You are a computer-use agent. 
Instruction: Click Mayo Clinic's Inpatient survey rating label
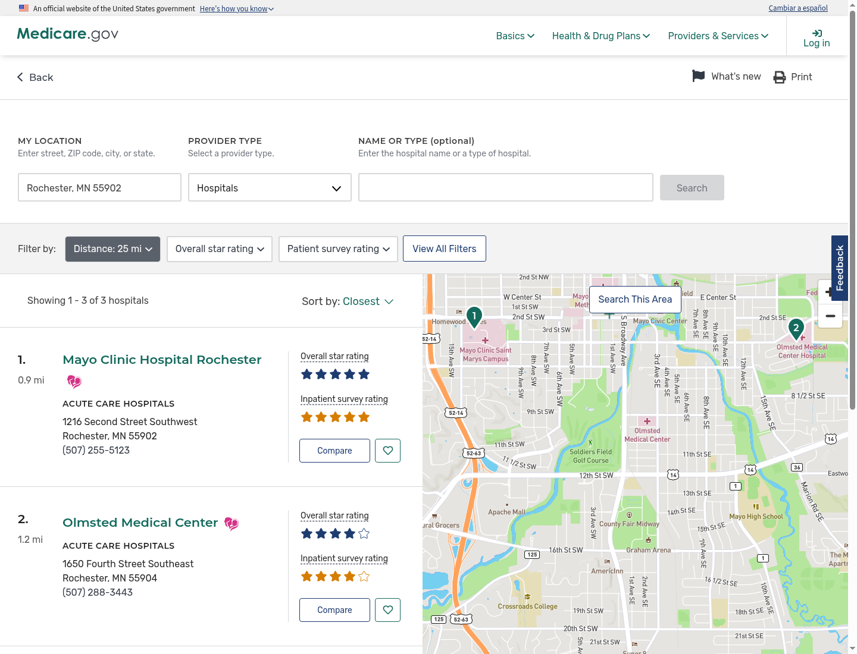[x=344, y=399]
